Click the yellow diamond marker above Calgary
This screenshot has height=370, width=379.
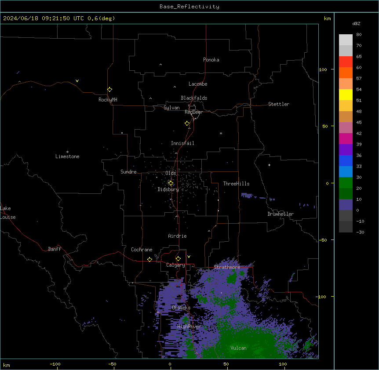tap(178, 259)
